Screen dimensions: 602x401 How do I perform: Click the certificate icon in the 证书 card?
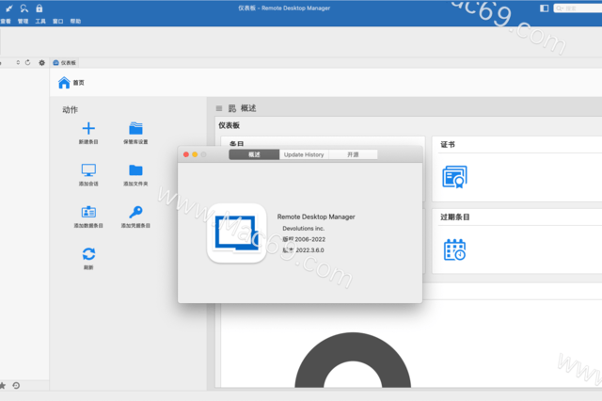[454, 177]
